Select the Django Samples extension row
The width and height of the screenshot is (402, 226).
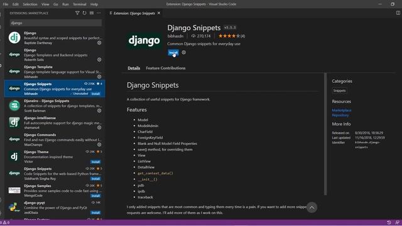click(x=55, y=190)
